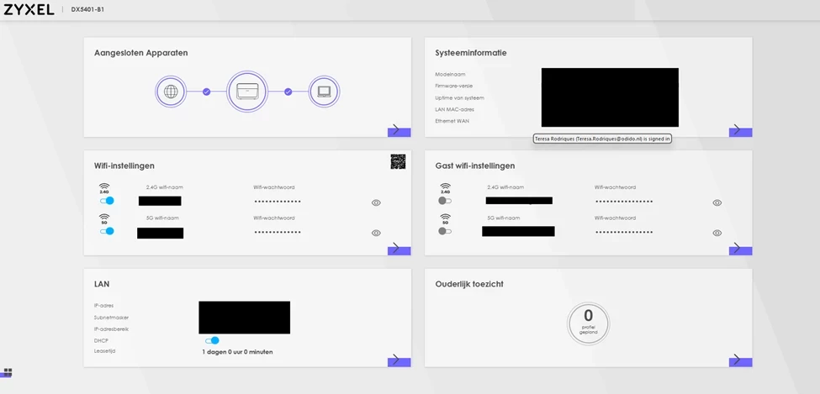820x394 pixels.
Task: Open Ouderlijk toezicht arrow button
Action: [x=740, y=360]
